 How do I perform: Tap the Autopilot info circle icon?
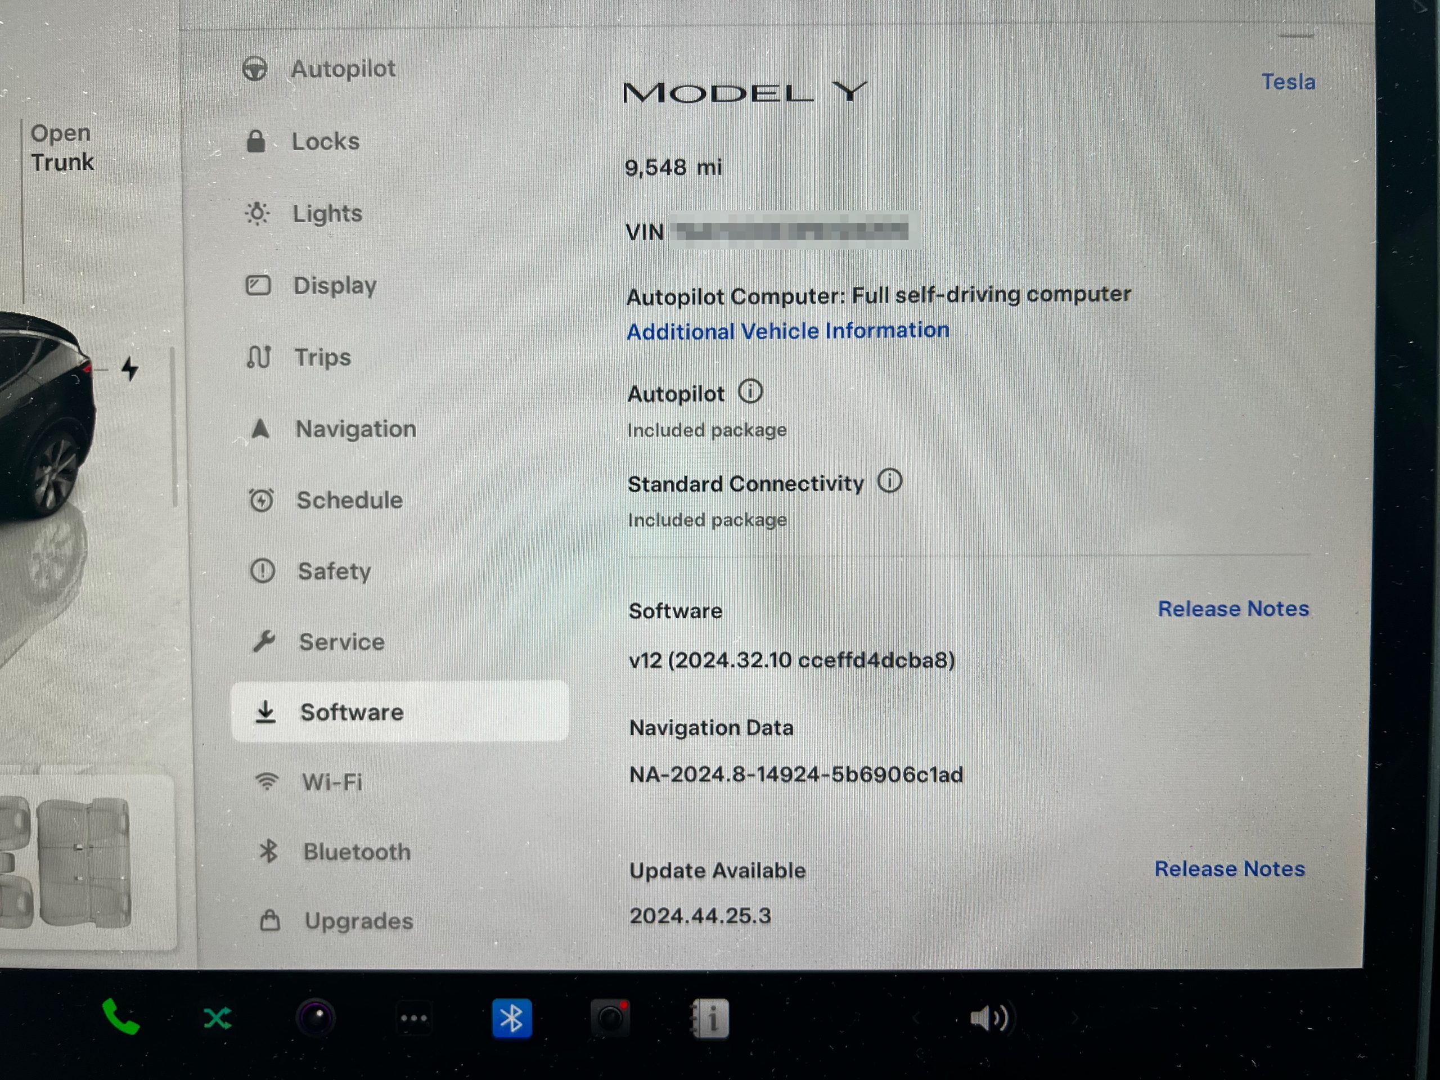click(750, 392)
